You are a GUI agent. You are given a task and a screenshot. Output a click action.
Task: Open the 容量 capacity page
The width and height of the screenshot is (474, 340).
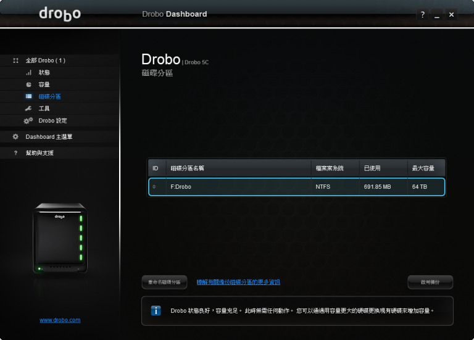click(44, 85)
